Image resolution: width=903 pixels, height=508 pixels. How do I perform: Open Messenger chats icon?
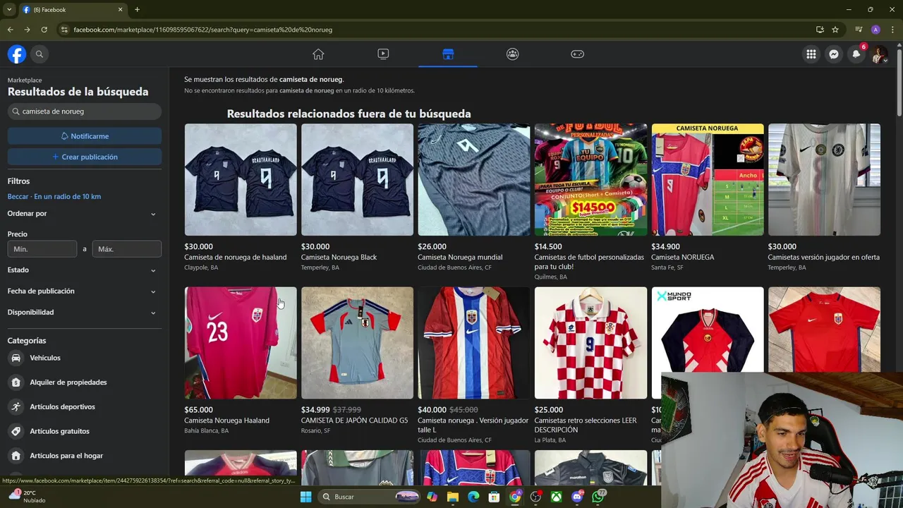pyautogui.click(x=834, y=54)
